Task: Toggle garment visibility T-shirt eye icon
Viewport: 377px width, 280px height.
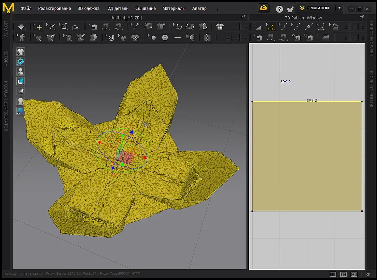Action: [x=21, y=52]
